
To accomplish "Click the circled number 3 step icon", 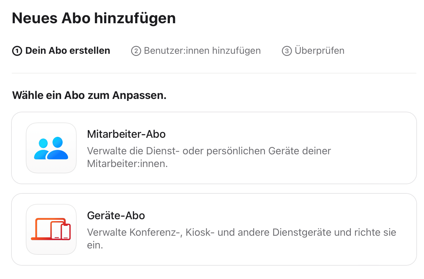I will click(287, 51).
